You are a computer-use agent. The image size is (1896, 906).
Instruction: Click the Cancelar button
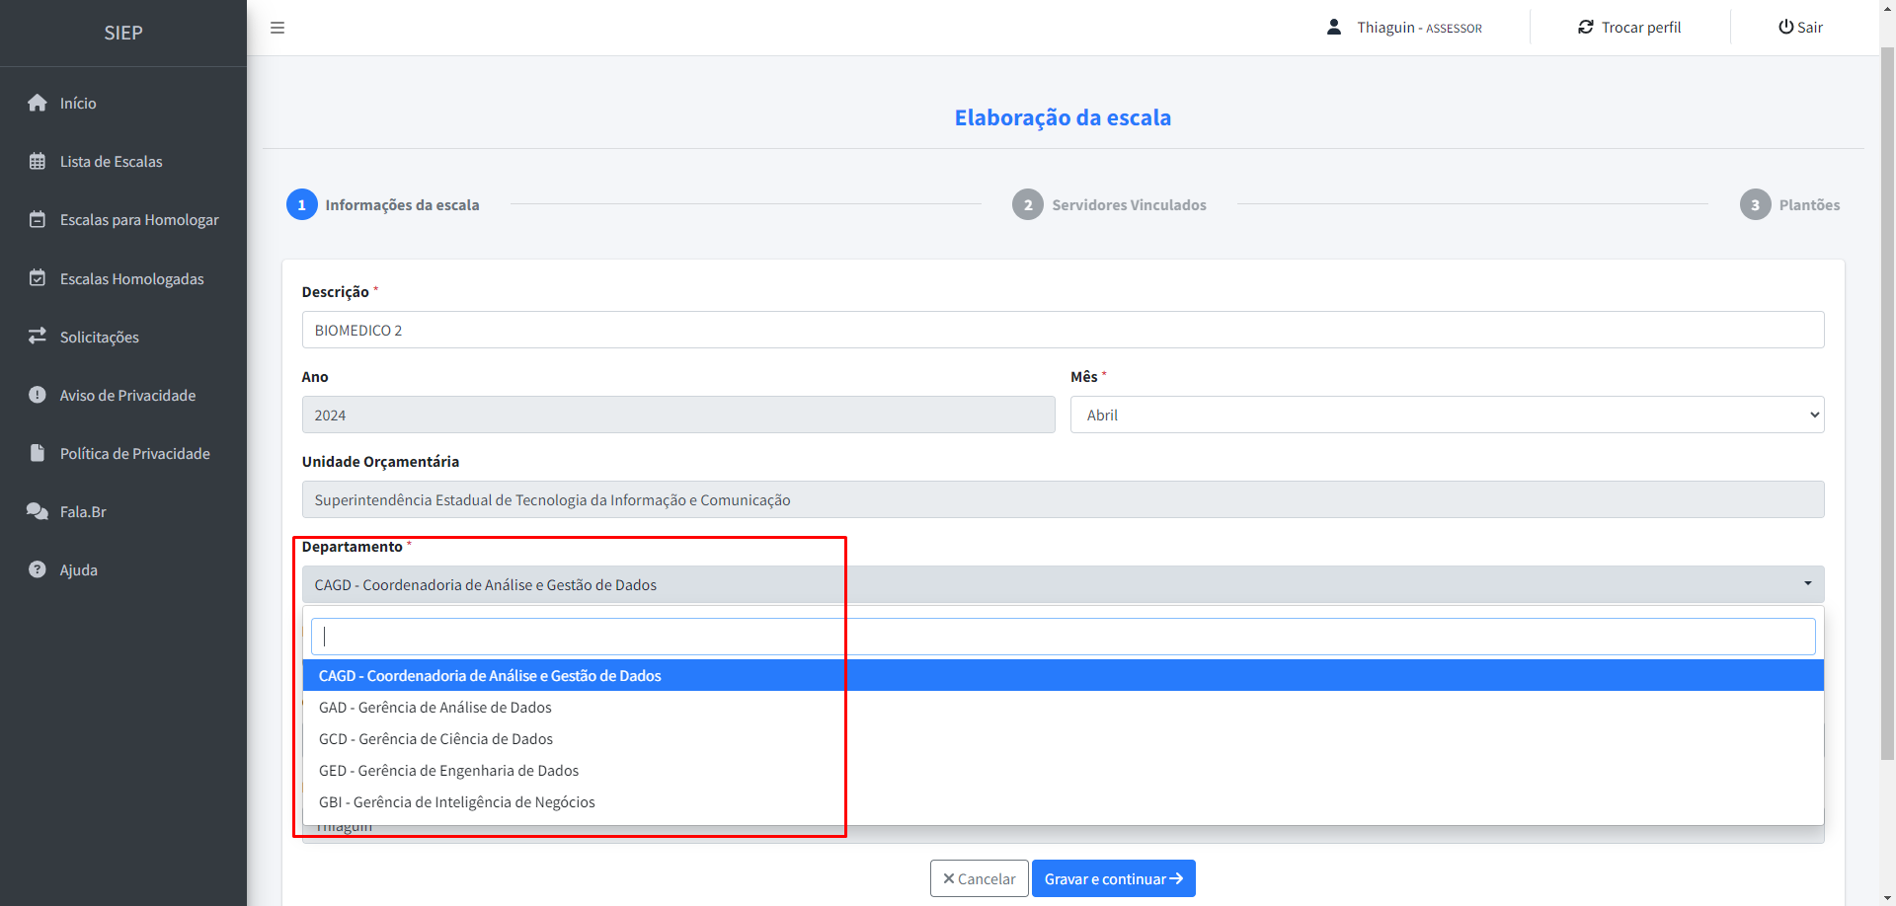[979, 878]
